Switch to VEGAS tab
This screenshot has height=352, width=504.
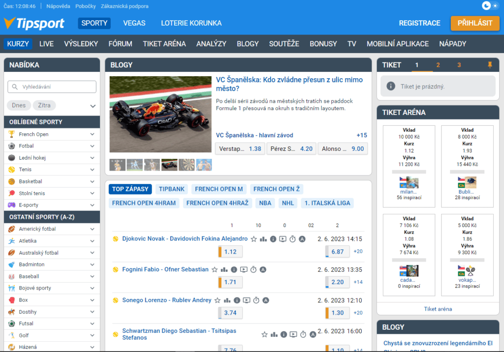pos(134,23)
